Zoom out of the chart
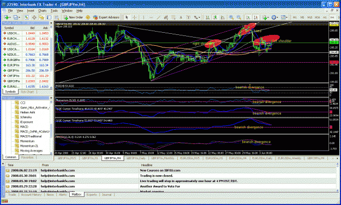This screenshot has width=341, height=205. coord(239,17)
